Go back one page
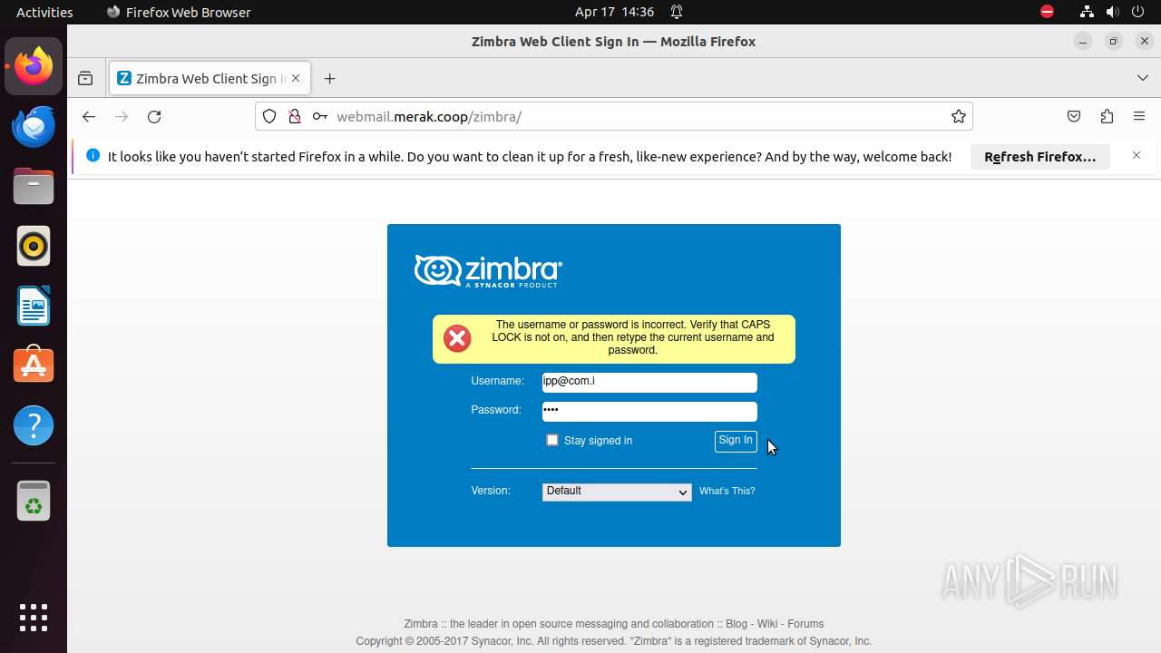Screen dimensions: 1161x653 [88, 117]
